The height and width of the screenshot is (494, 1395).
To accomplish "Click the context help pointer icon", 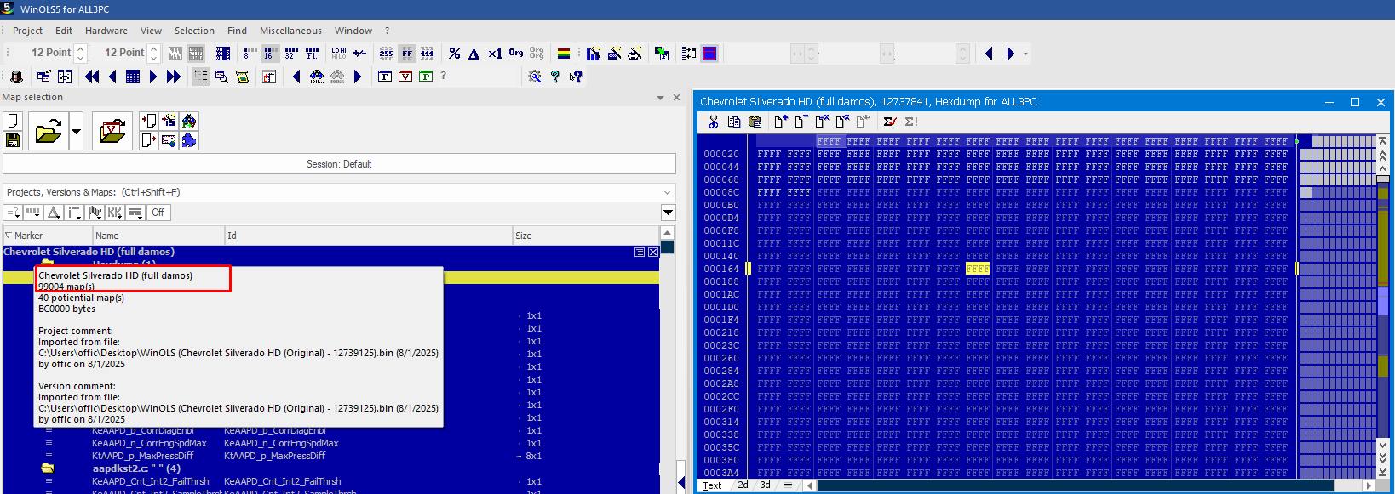I will (x=576, y=77).
